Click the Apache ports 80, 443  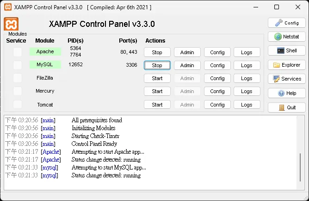(129, 52)
